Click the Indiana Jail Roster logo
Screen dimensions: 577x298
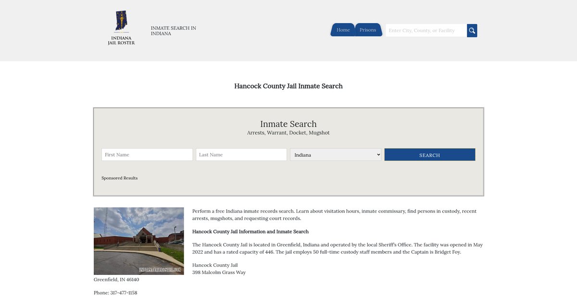tap(121, 28)
